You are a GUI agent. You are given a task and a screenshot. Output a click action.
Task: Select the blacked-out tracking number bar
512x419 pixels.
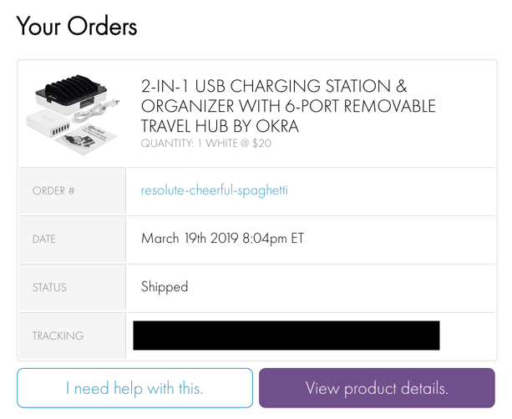[286, 336]
